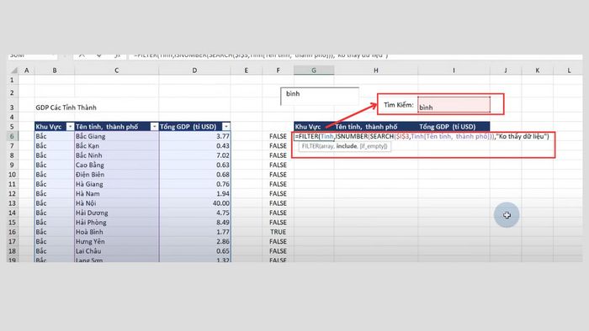The height and width of the screenshot is (331, 589).
Task: Click the pink Tìm Kiếm cell with binh
Action: 454,104
